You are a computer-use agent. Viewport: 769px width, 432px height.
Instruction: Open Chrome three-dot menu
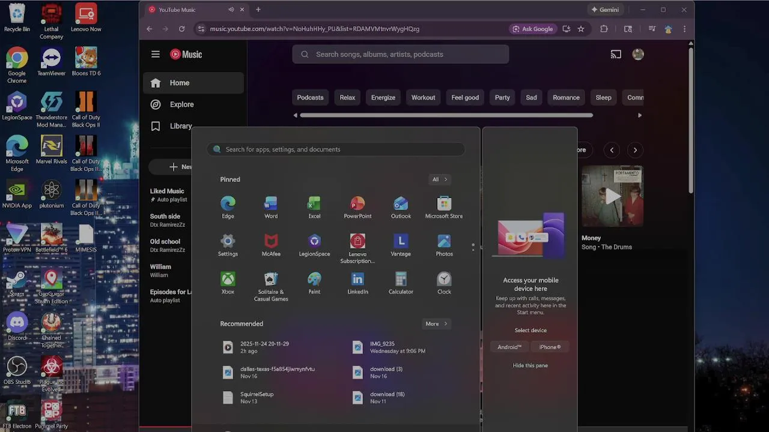[x=684, y=29]
